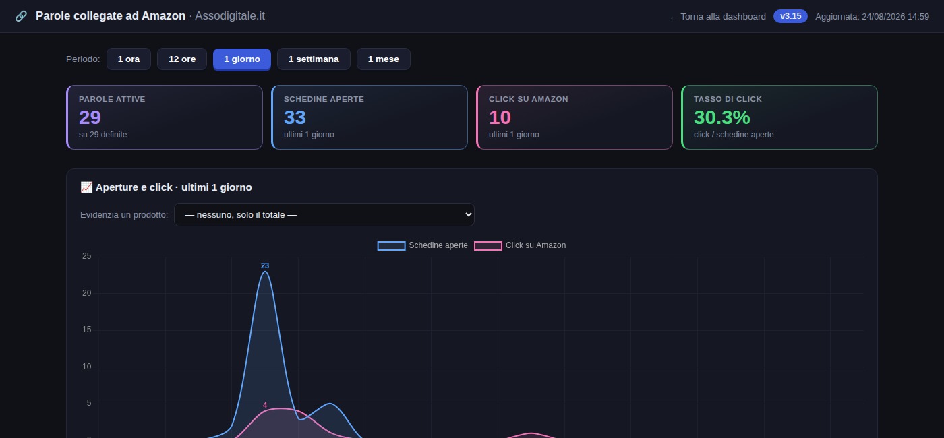Click the y-axis label 25
This screenshot has height=438, width=944.
(x=86, y=256)
